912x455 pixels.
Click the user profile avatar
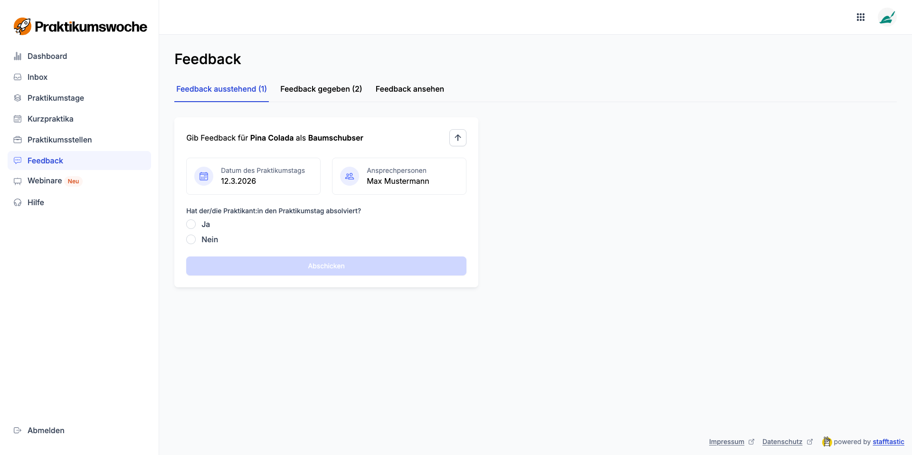[886, 18]
